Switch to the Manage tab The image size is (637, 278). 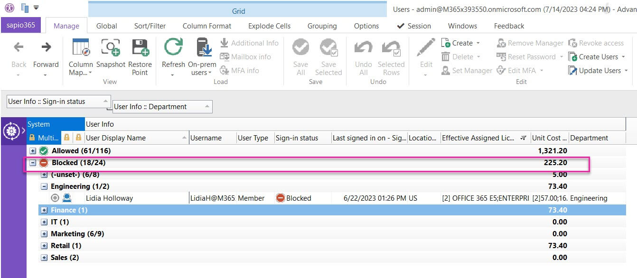[x=66, y=26]
